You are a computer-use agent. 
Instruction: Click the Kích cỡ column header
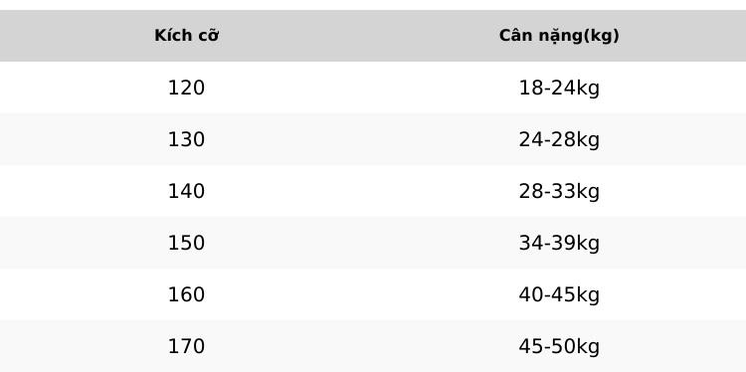tap(187, 36)
